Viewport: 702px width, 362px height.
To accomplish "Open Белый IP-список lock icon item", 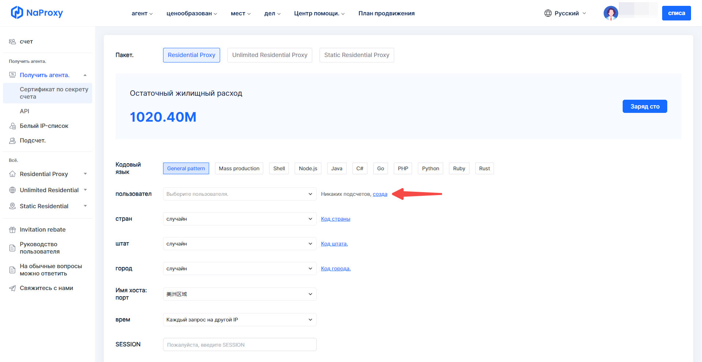I will coord(12,126).
